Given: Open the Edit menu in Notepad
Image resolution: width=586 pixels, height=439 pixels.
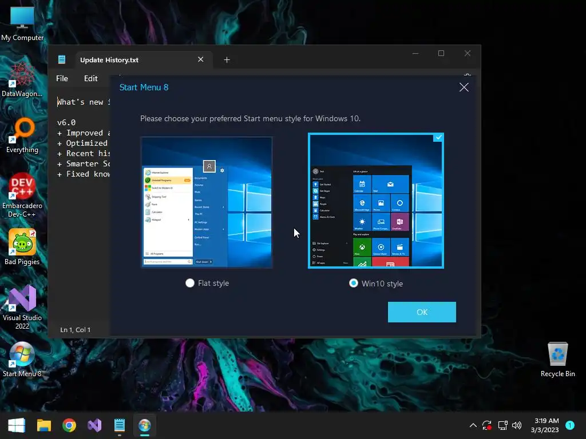Looking at the screenshot, I should click(x=91, y=78).
